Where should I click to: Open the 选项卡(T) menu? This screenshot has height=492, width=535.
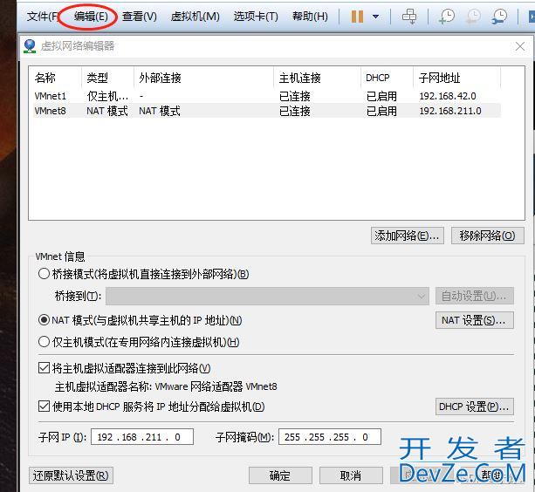[x=256, y=16]
